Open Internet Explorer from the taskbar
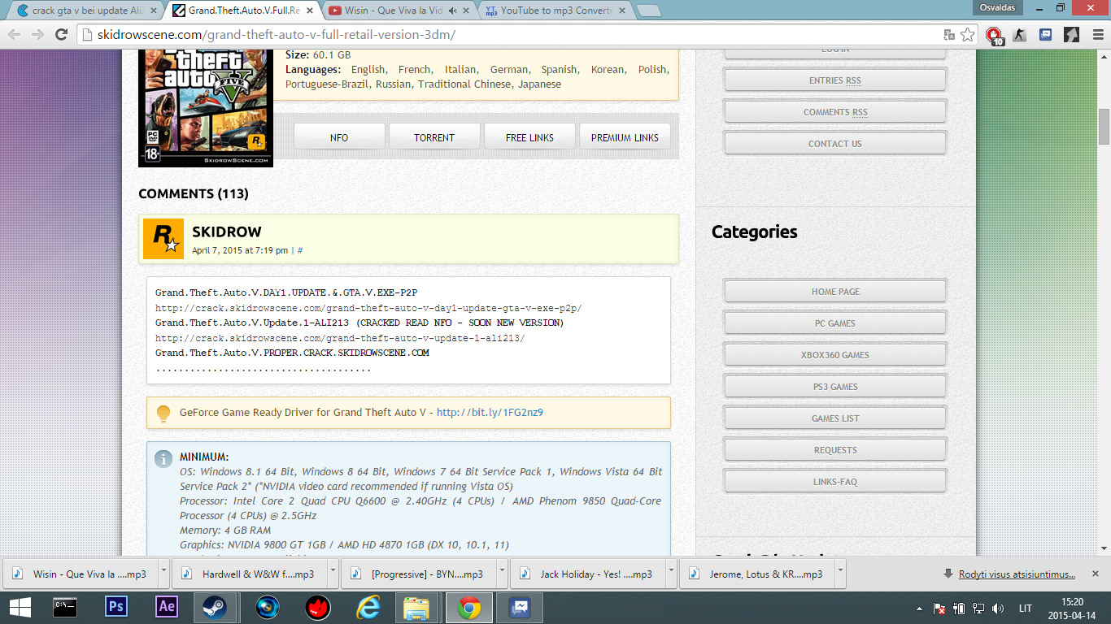 coord(368,607)
